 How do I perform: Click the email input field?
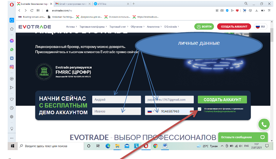point(169,100)
